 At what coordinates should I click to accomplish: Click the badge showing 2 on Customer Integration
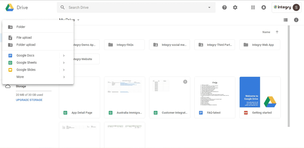[x=185, y=82]
